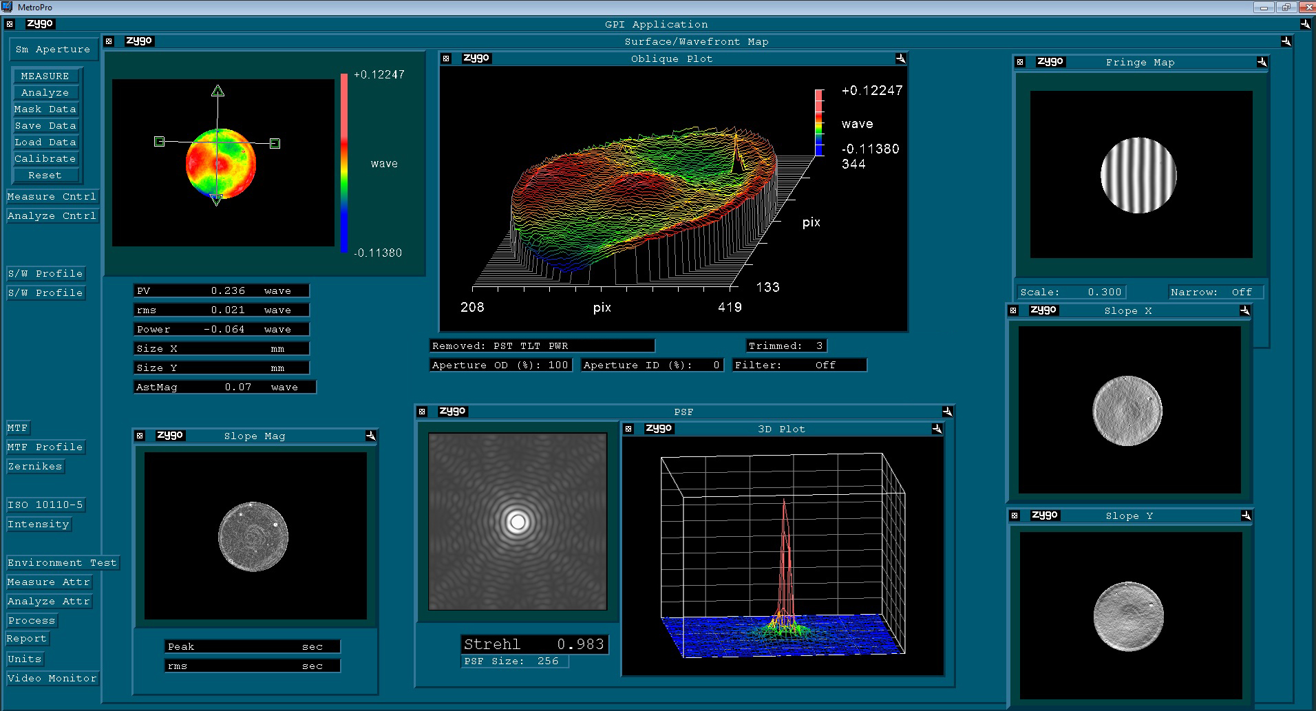This screenshot has width=1316, height=711.
Task: Click Save Data
Action: (x=45, y=125)
